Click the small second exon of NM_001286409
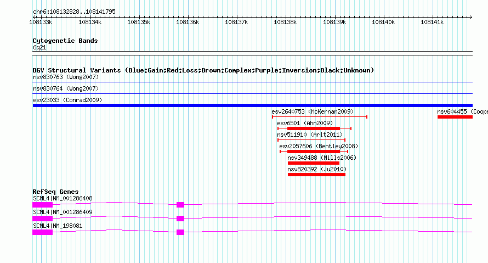 pyautogui.click(x=180, y=219)
